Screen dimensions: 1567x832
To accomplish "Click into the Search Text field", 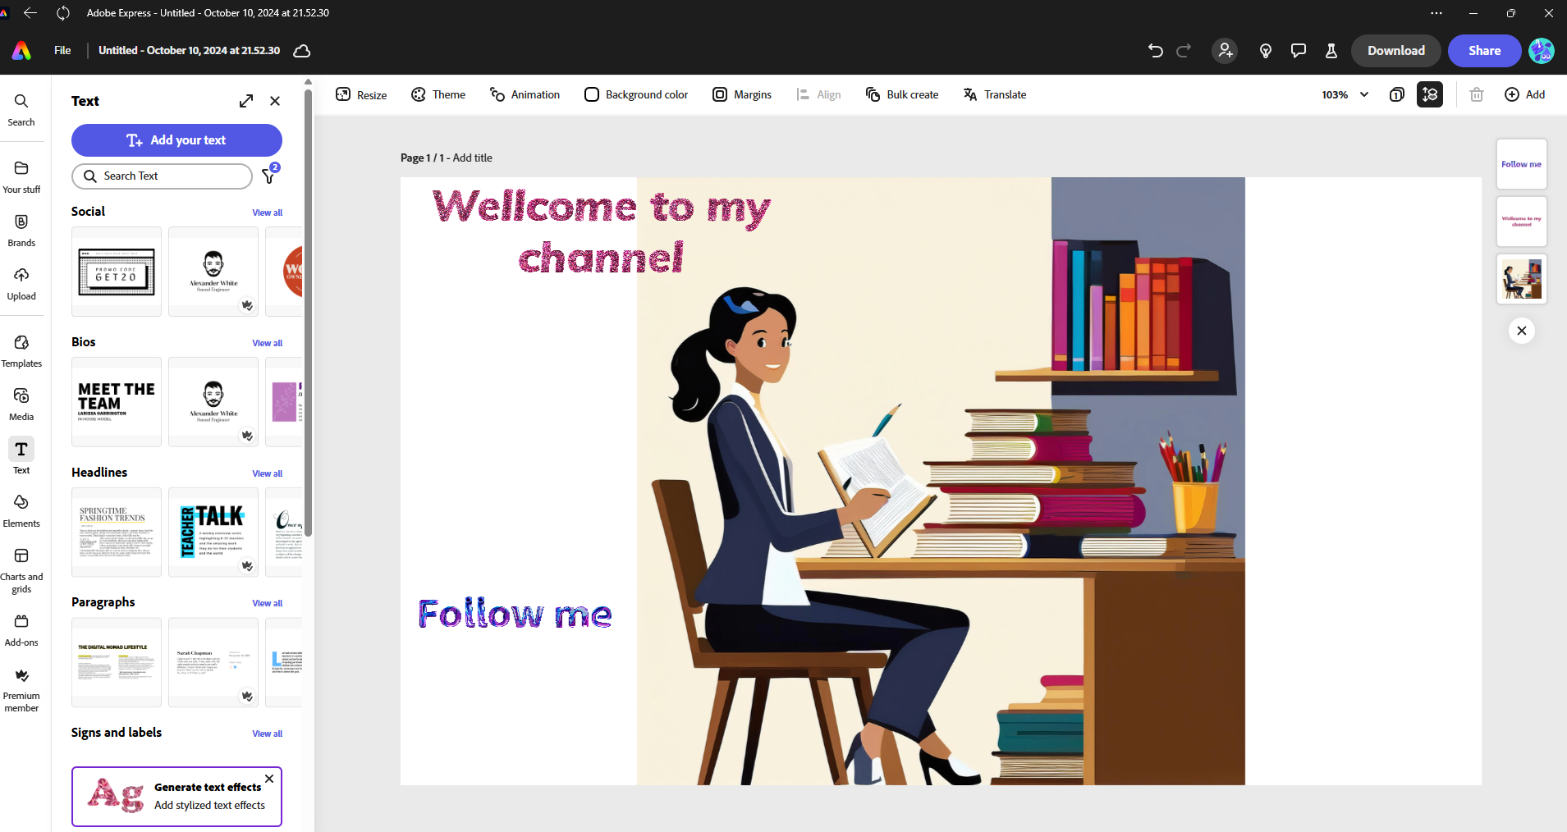I will (163, 176).
